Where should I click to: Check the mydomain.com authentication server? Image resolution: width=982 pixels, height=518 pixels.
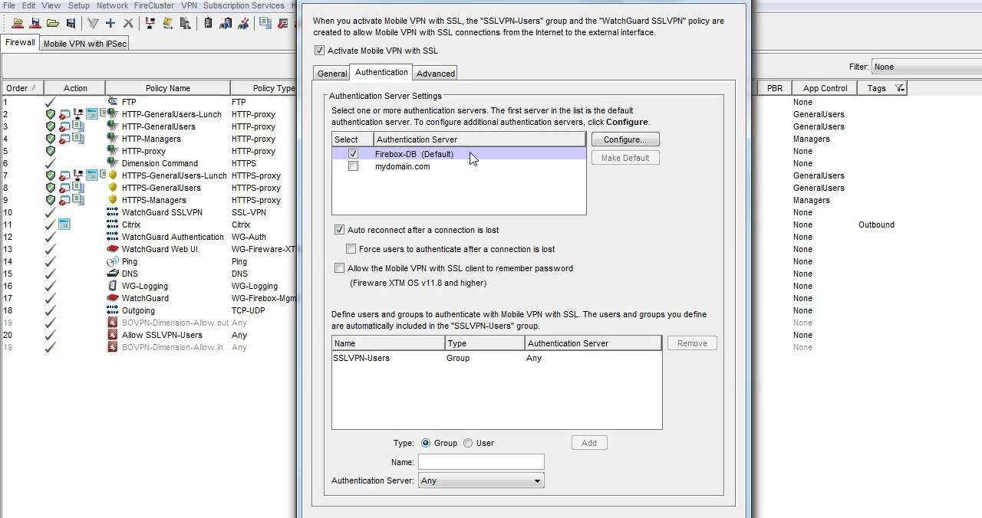tap(353, 166)
